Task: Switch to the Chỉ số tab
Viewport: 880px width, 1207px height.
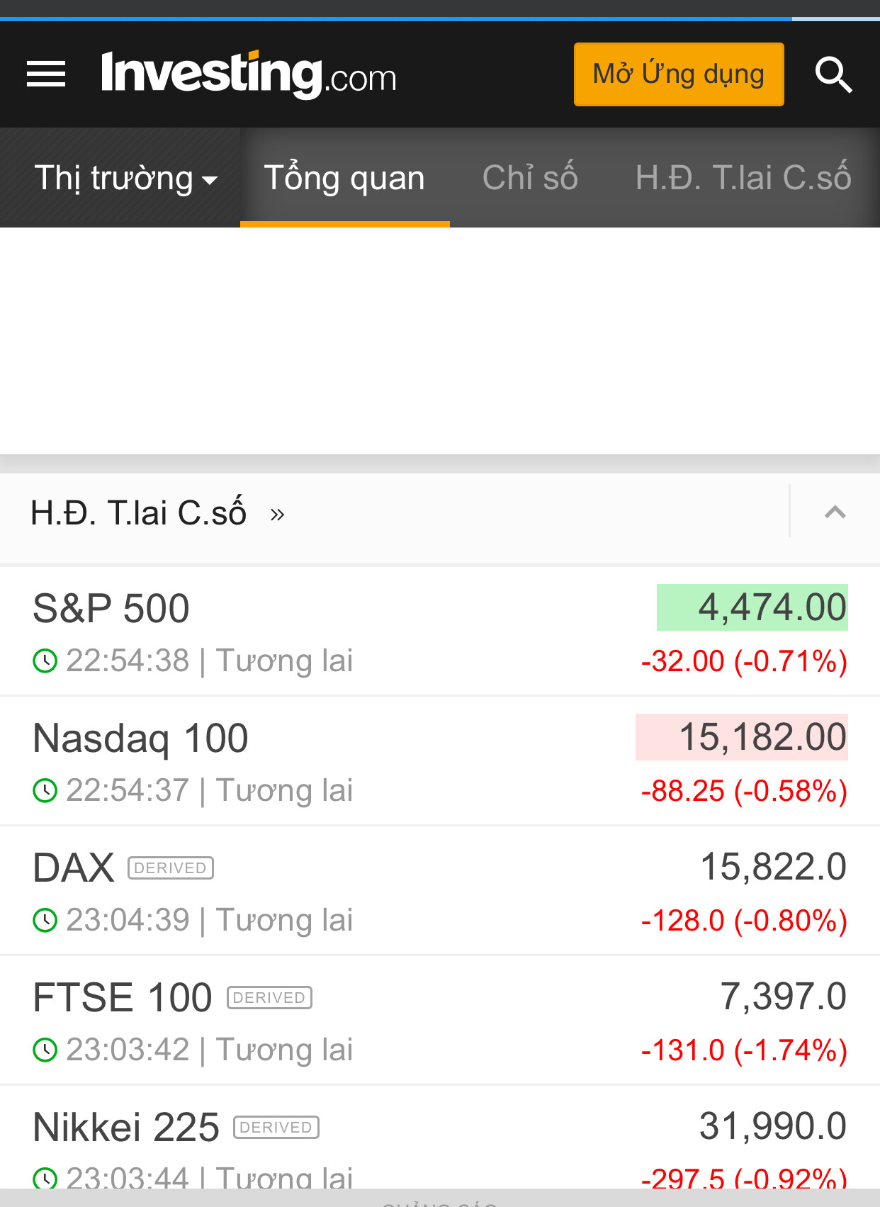Action: 530,178
